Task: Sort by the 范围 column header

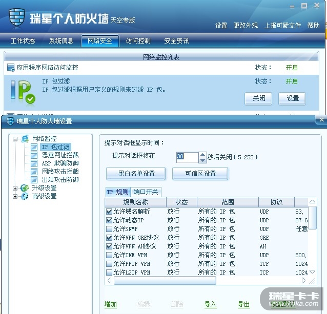Action: [x=228, y=202]
